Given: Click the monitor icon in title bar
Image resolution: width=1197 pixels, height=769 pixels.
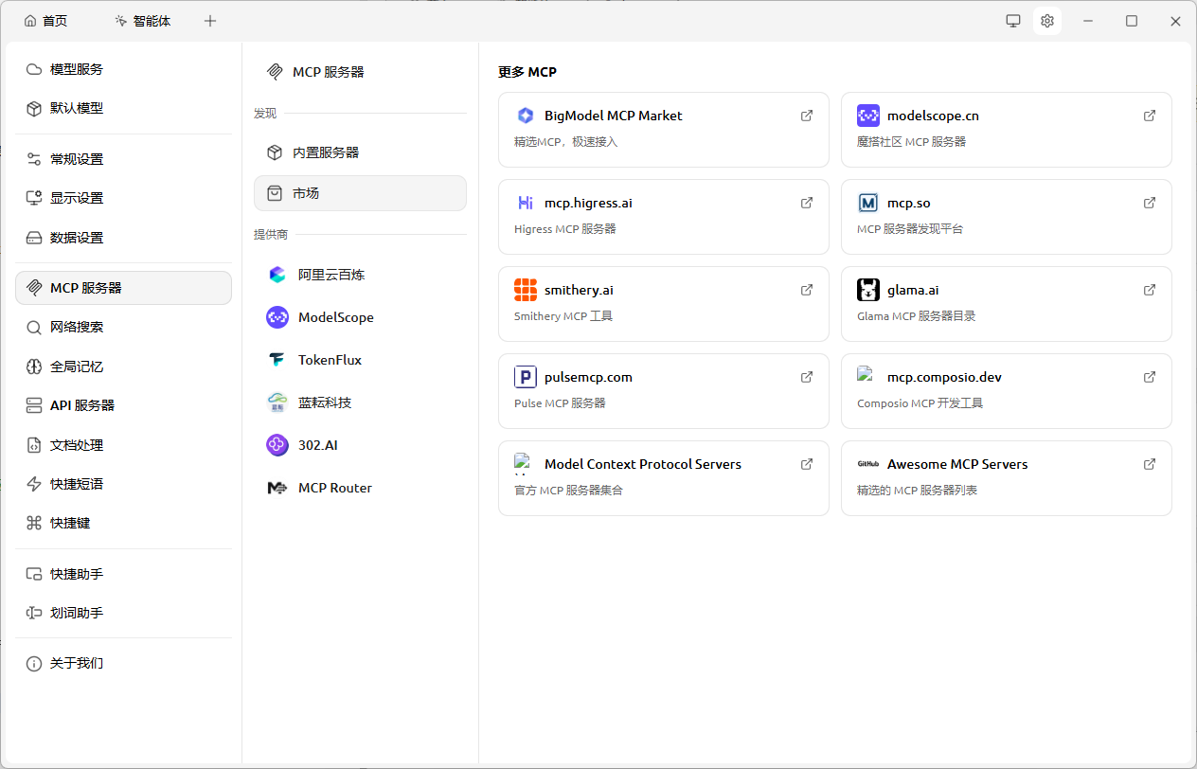Looking at the screenshot, I should (1012, 21).
